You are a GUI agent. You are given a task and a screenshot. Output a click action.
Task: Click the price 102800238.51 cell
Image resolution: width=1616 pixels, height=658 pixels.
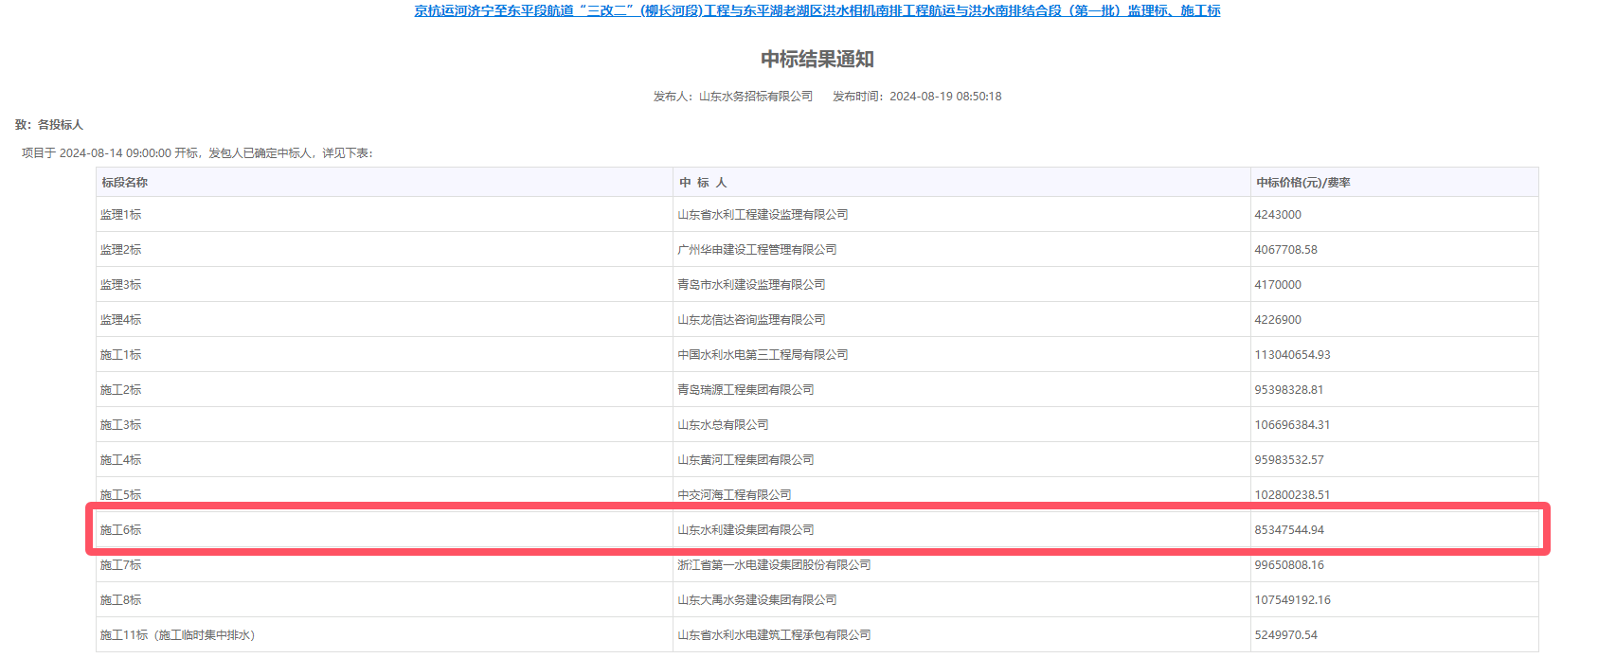coord(1292,495)
